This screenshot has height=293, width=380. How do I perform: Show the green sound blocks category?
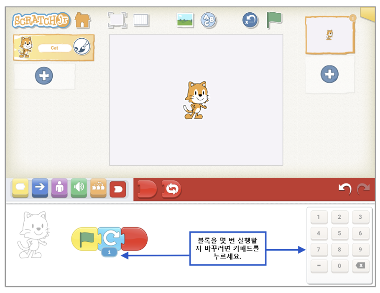[79, 188]
